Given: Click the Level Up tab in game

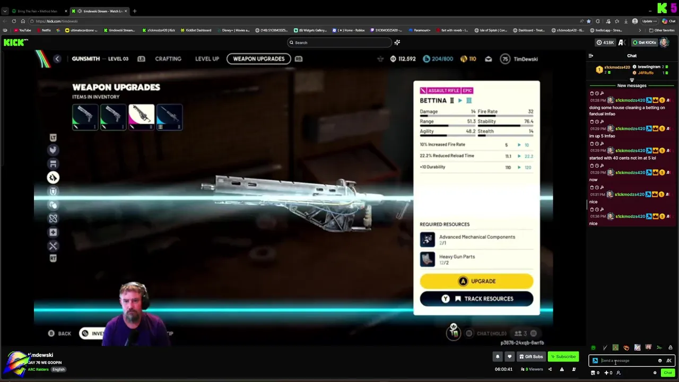Looking at the screenshot, I should tap(207, 59).
